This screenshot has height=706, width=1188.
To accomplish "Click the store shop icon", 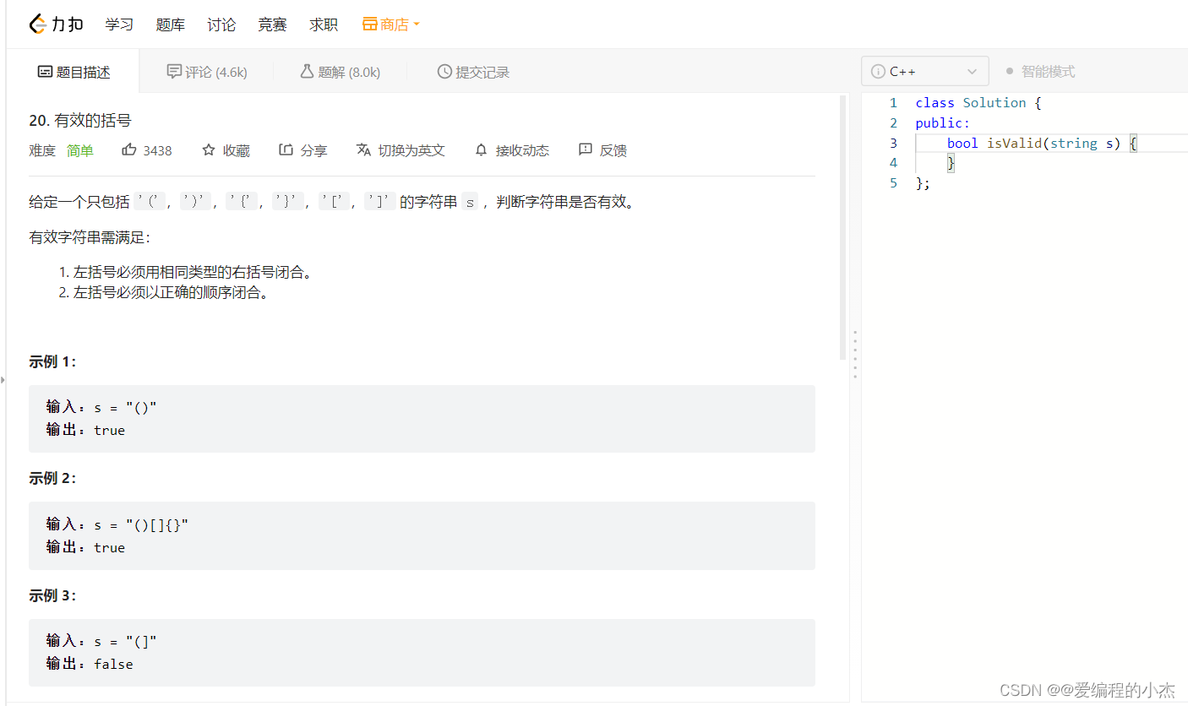I will (x=369, y=24).
